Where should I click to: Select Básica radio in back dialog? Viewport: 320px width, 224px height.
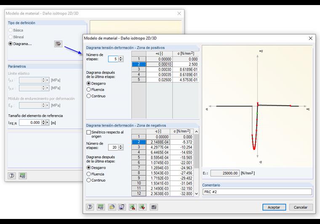[11, 30]
